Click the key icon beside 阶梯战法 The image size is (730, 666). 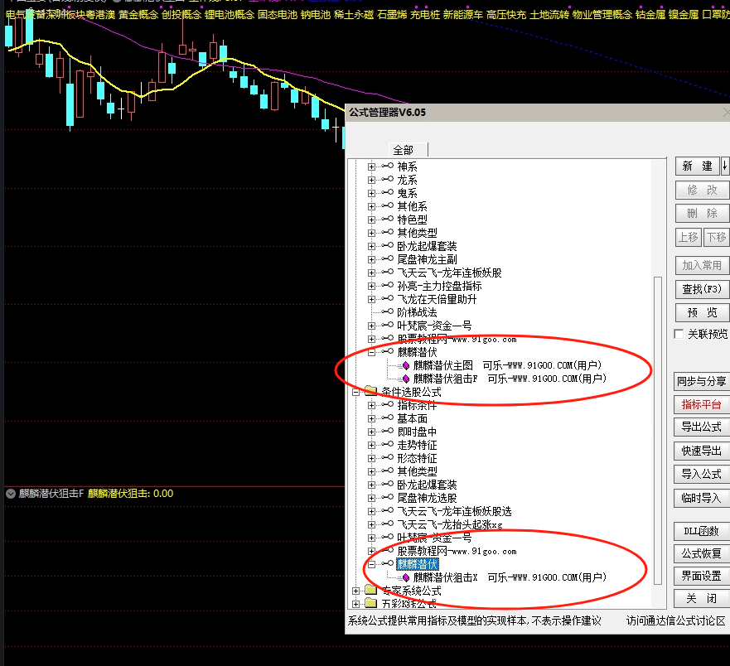pyautogui.click(x=387, y=311)
